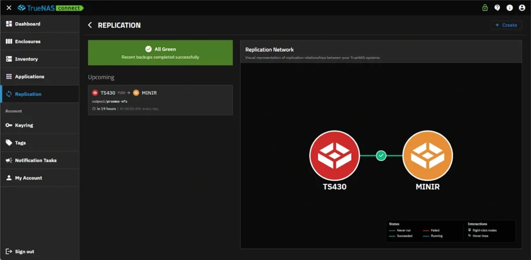Image resolution: width=531 pixels, height=260 pixels.
Task: Open the help question mark icon
Action: (497, 8)
